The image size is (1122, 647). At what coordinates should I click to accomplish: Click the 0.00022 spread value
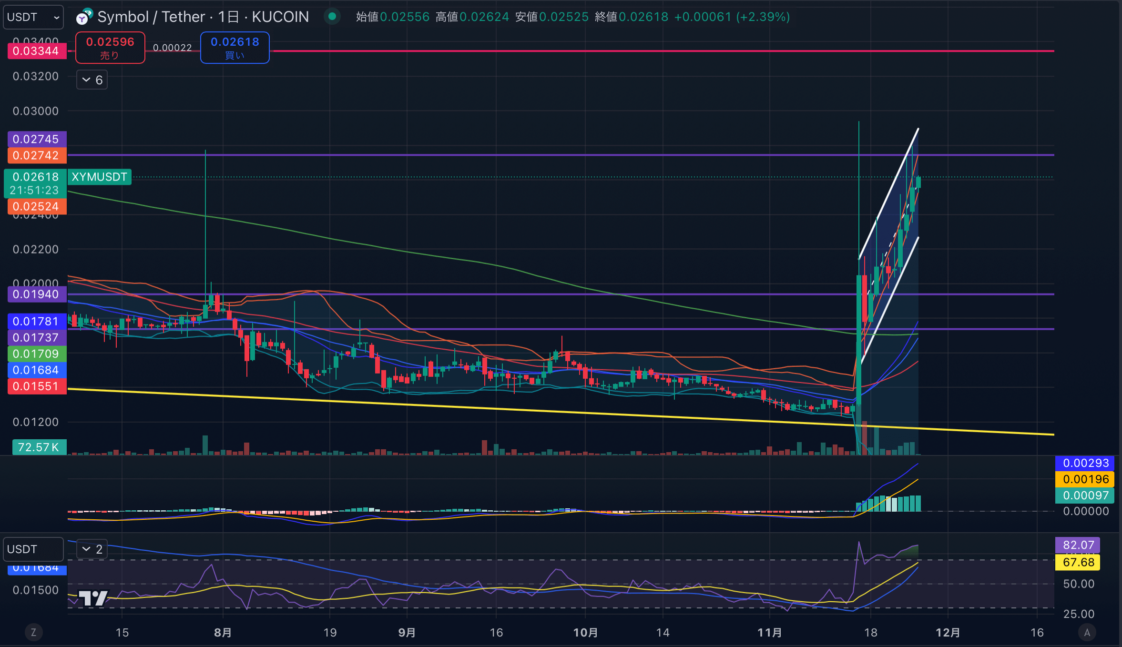[173, 48]
